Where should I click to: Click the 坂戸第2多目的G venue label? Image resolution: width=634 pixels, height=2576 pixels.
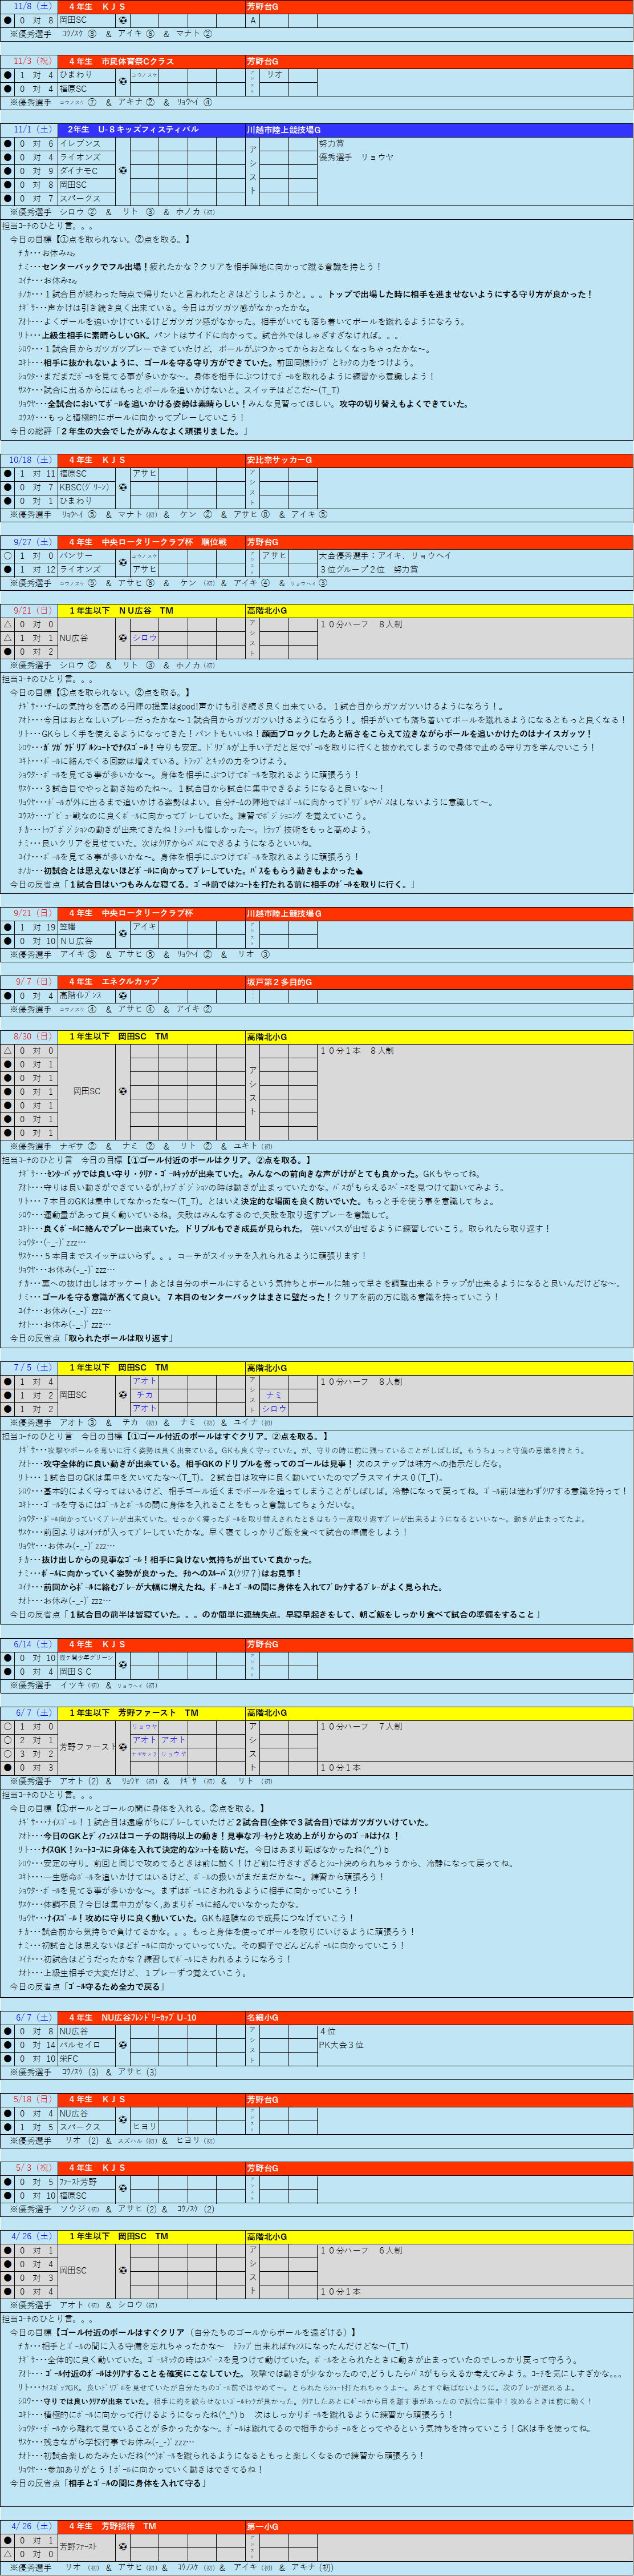tap(279, 982)
